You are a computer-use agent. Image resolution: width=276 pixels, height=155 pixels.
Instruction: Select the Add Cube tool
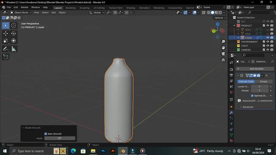point(6,57)
